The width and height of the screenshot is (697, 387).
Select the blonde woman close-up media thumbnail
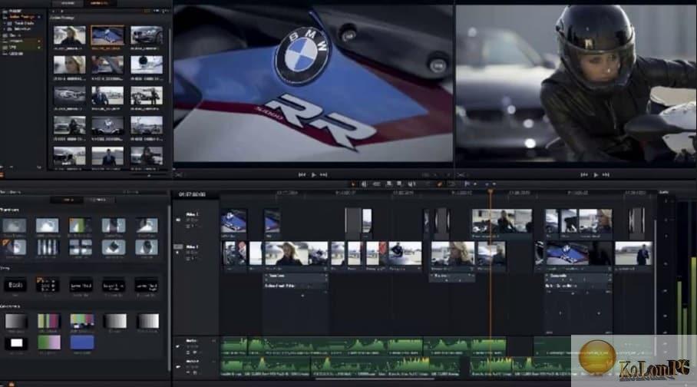point(69,64)
